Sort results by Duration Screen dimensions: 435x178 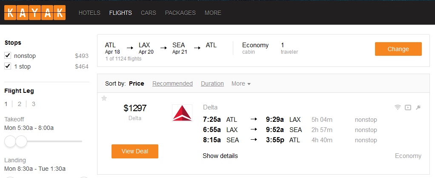coord(212,84)
